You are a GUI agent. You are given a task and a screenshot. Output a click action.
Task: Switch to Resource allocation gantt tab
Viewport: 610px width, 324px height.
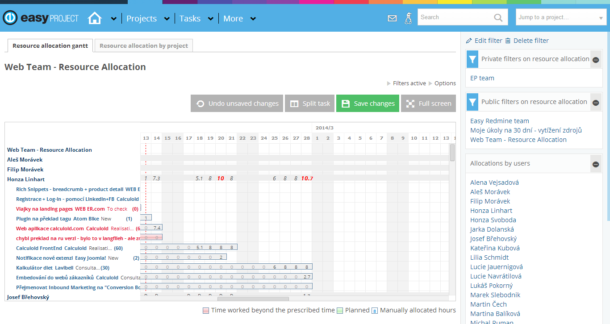coord(50,46)
